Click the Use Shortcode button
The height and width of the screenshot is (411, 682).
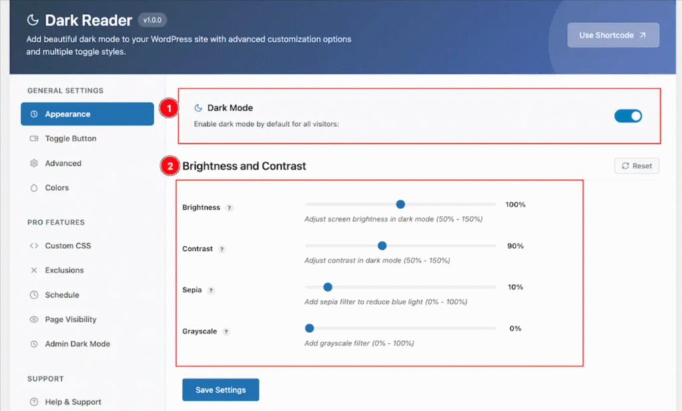pyautogui.click(x=613, y=35)
